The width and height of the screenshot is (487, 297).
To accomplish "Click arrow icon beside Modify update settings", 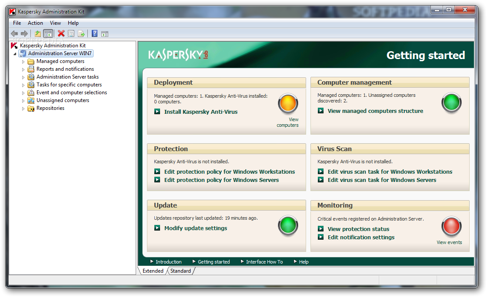I will 157,228.
